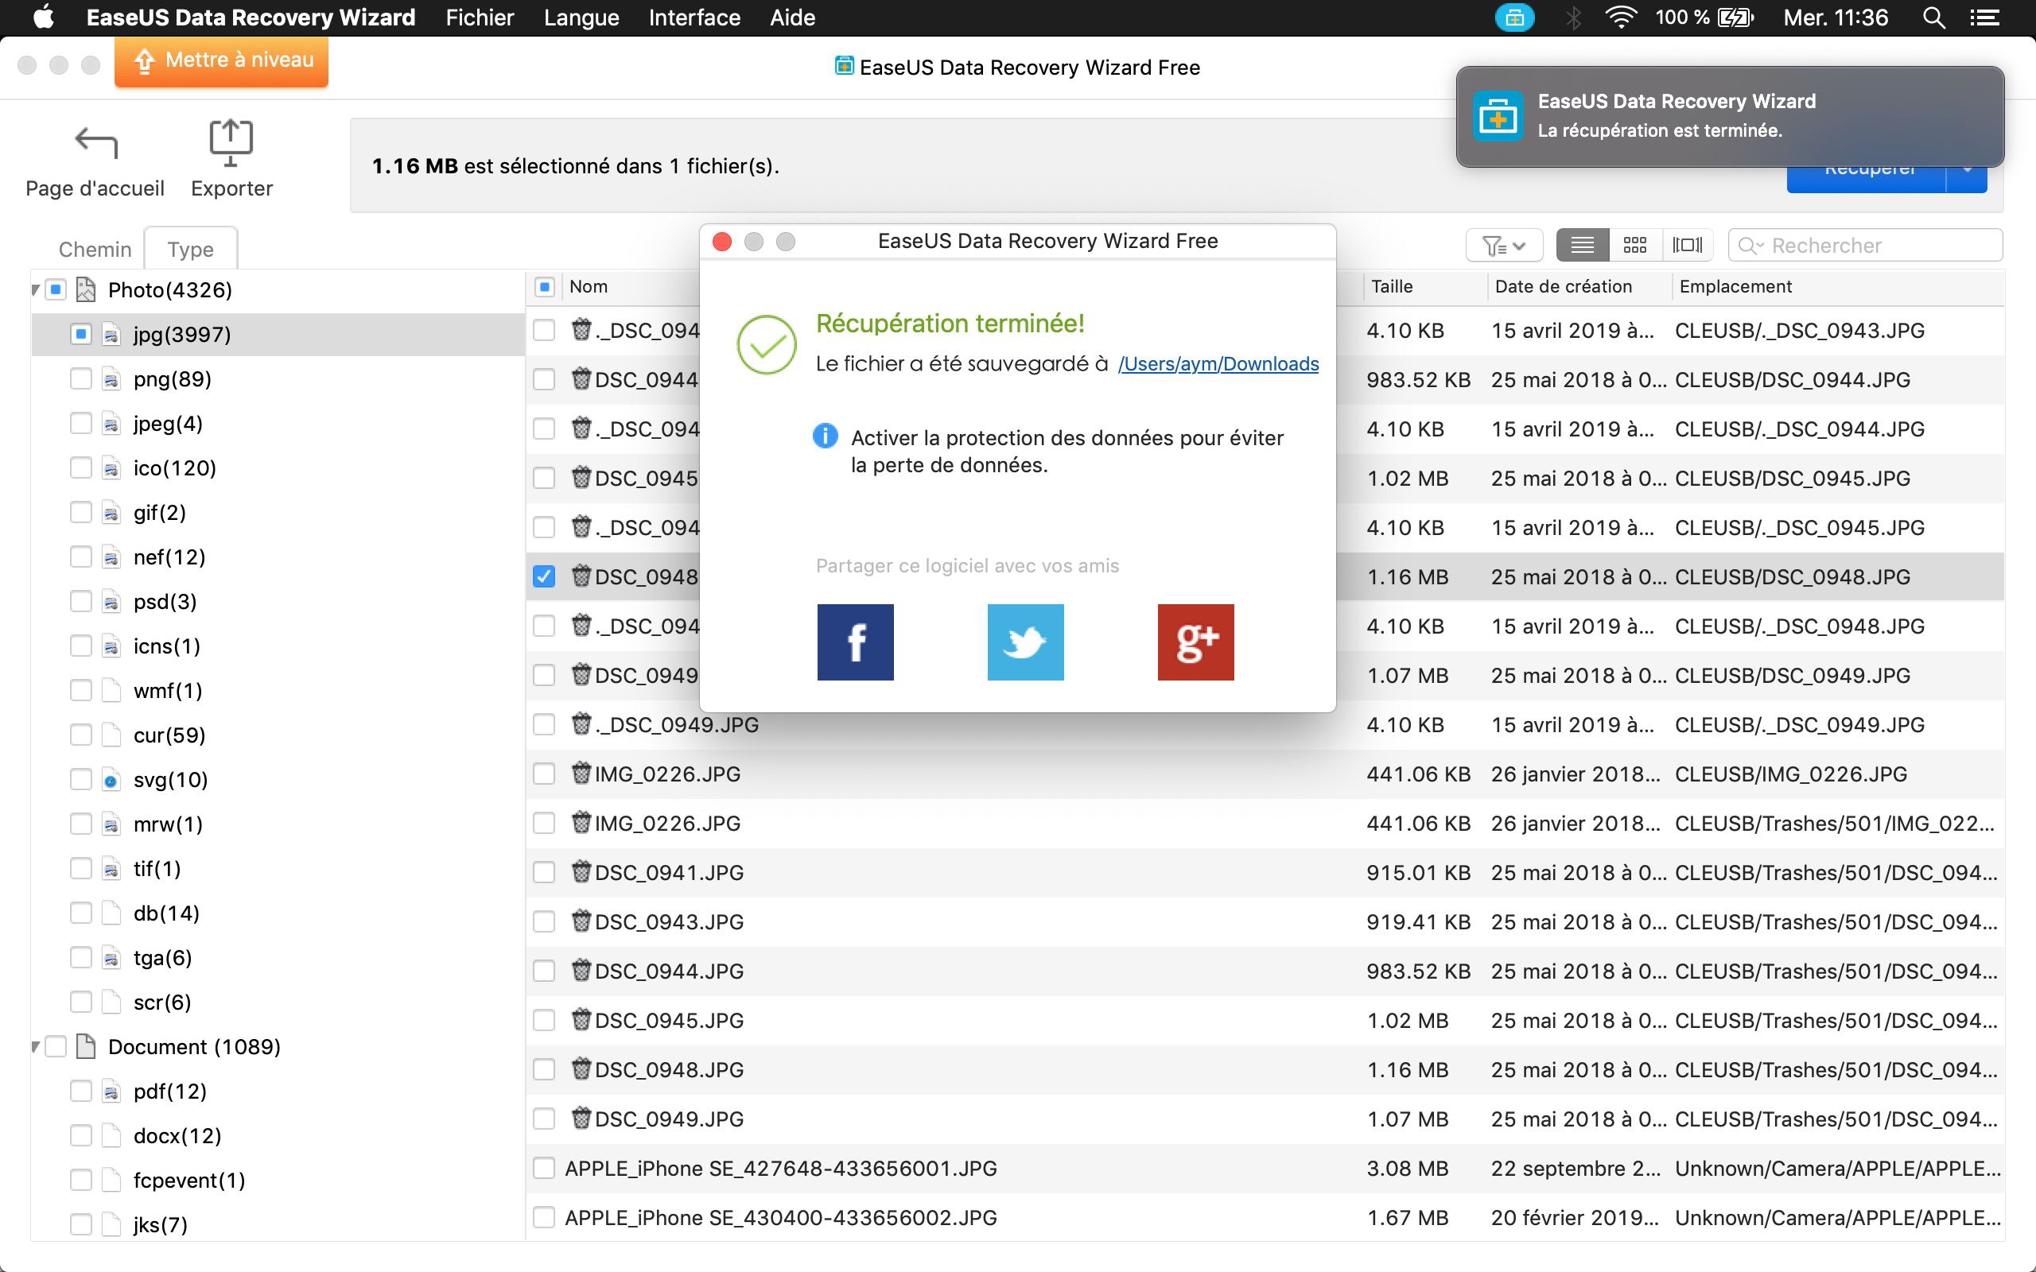Switch to icon grid view mode
Screen dimensions: 2036x1272
pyautogui.click(x=1634, y=245)
